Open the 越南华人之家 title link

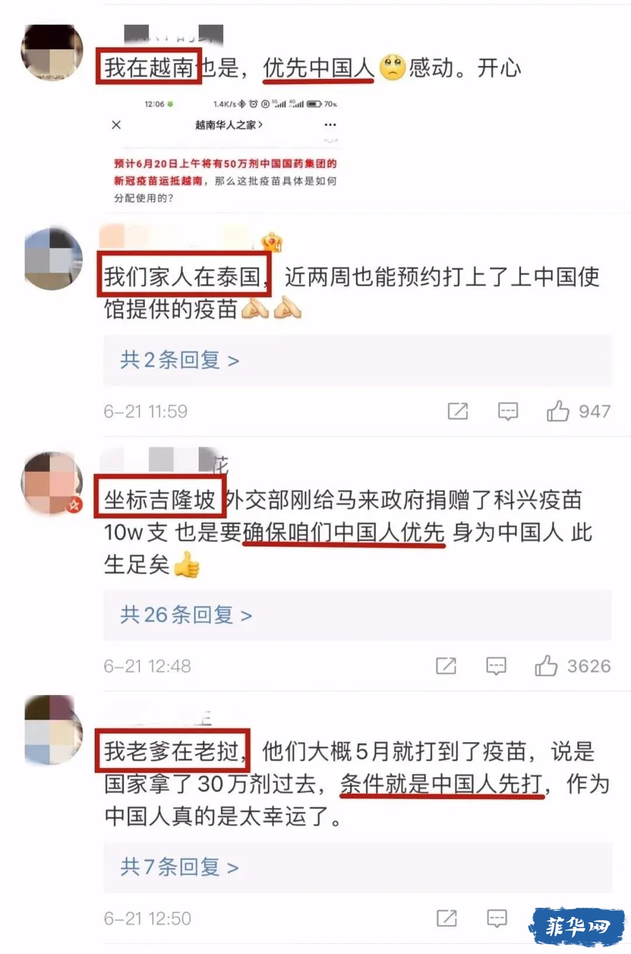point(228,125)
